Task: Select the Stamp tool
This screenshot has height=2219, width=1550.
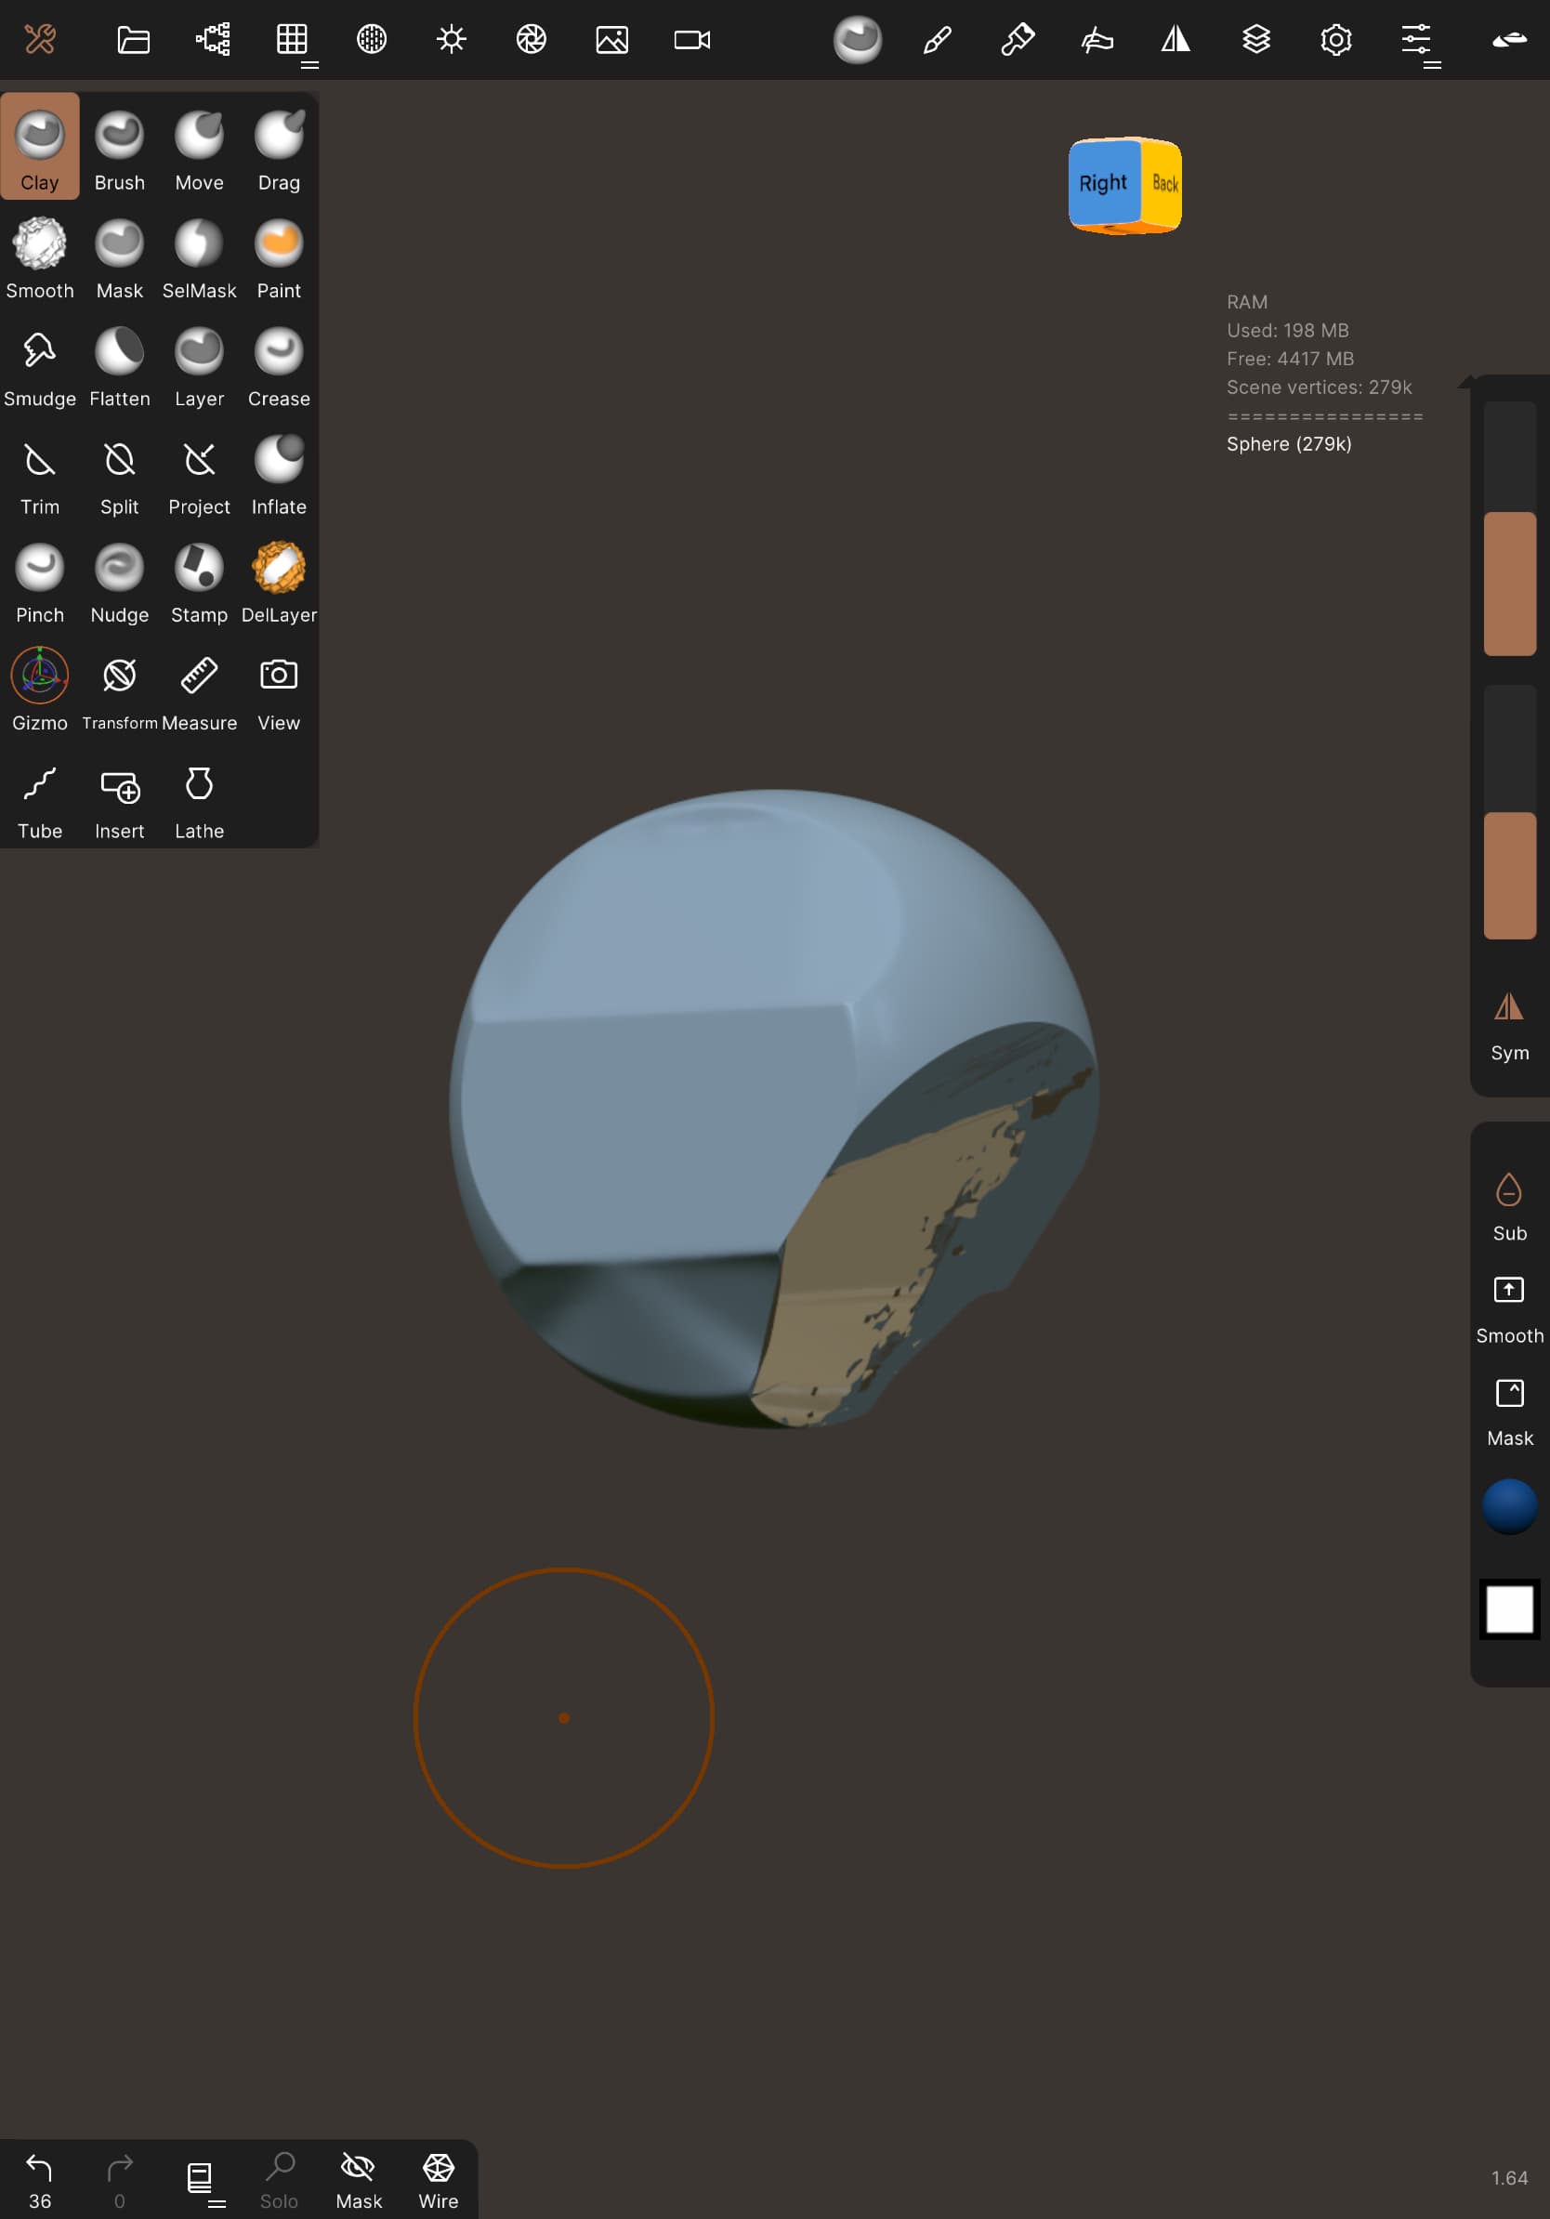Action: 199,580
